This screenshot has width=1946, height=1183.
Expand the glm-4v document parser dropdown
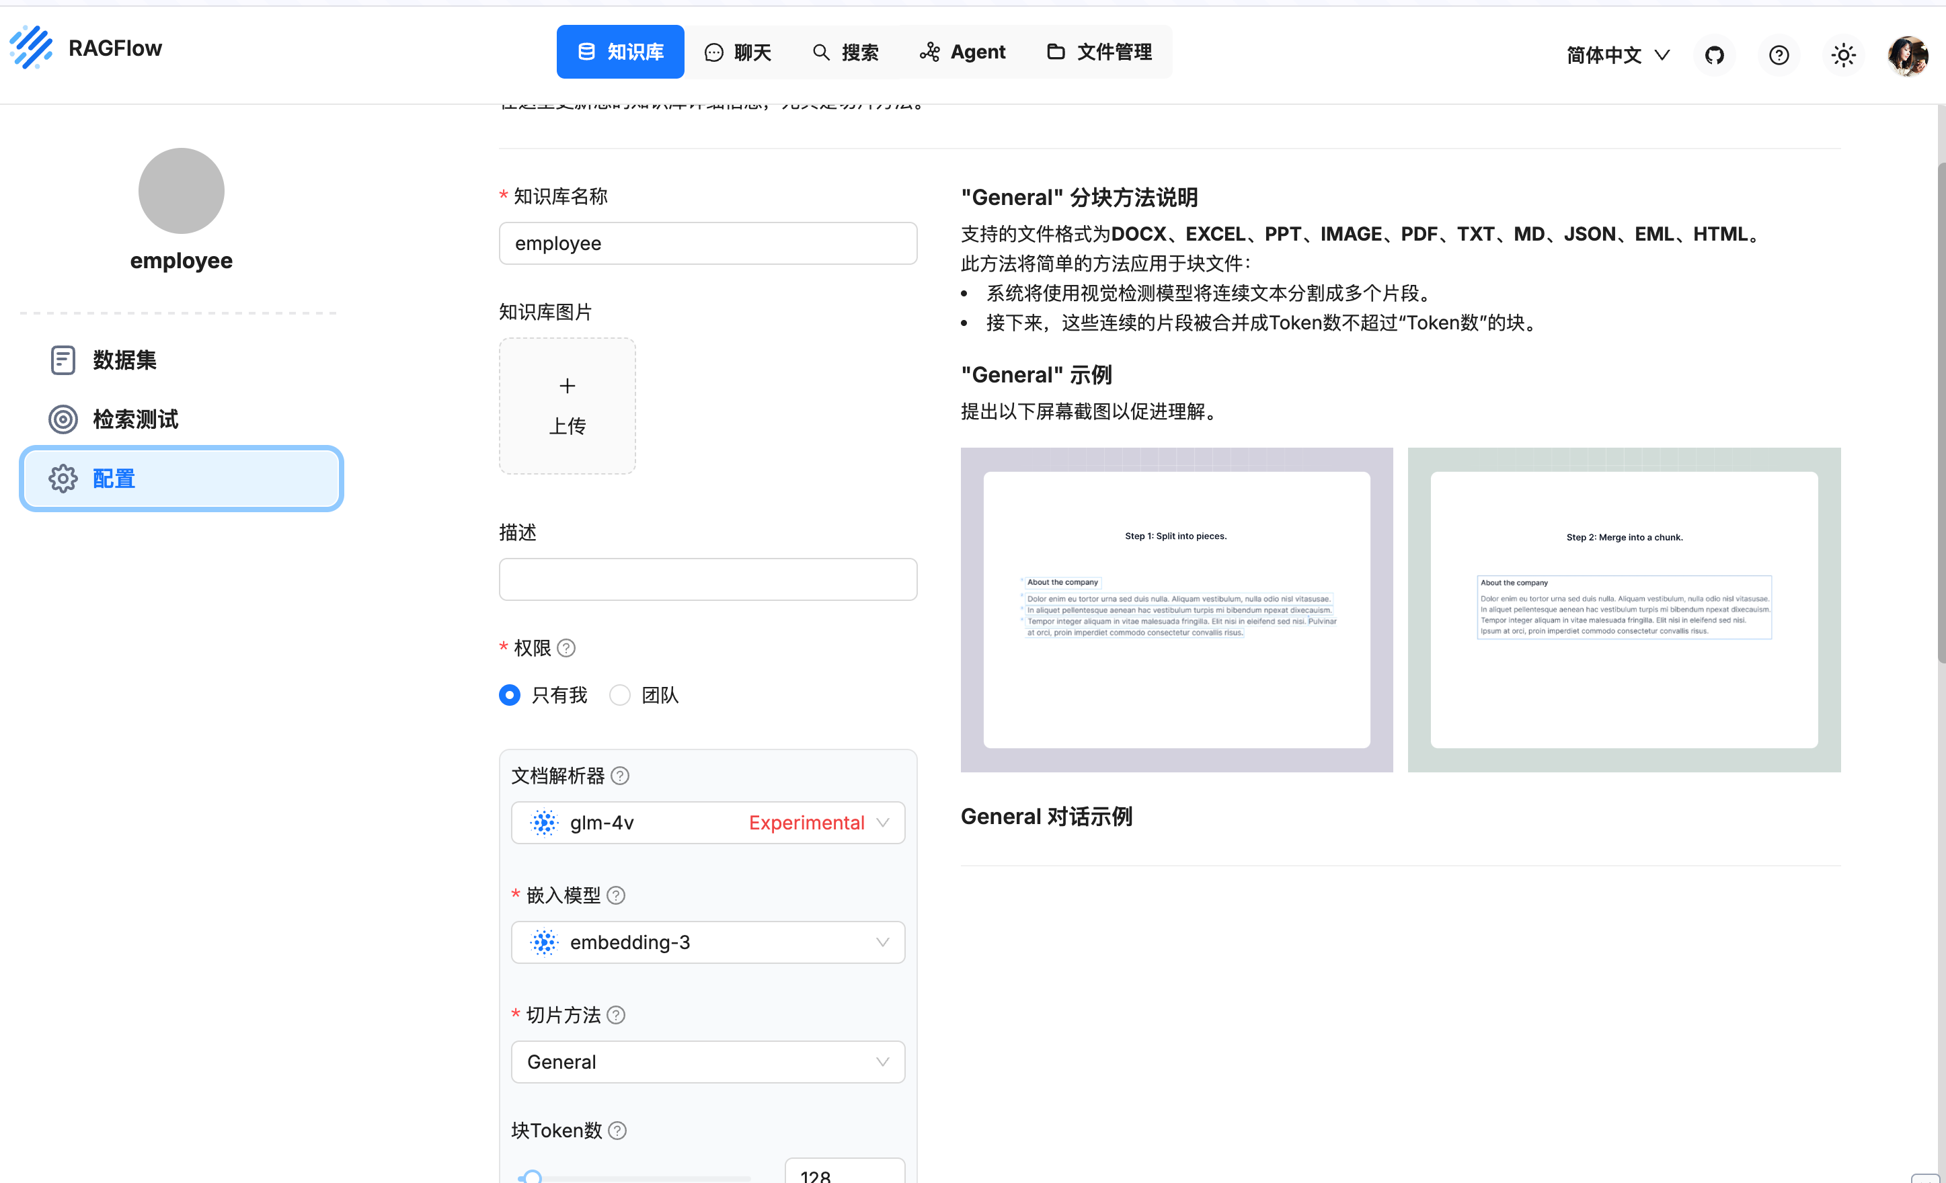(x=707, y=823)
